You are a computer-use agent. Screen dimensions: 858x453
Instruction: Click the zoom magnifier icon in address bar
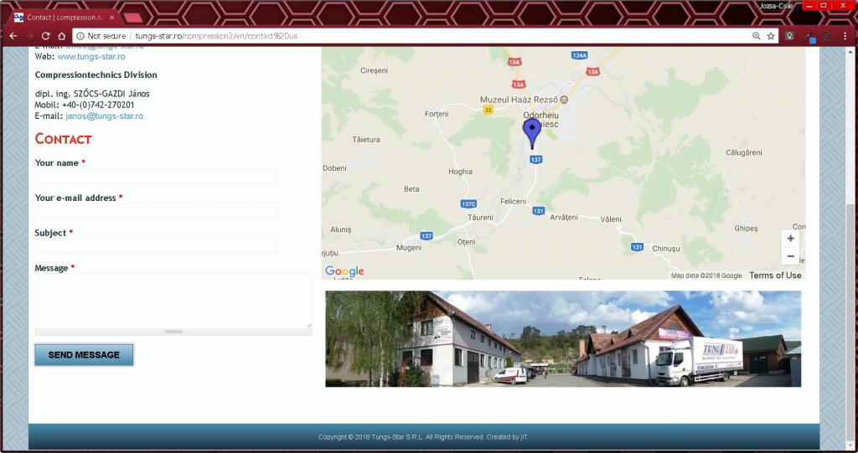756,36
